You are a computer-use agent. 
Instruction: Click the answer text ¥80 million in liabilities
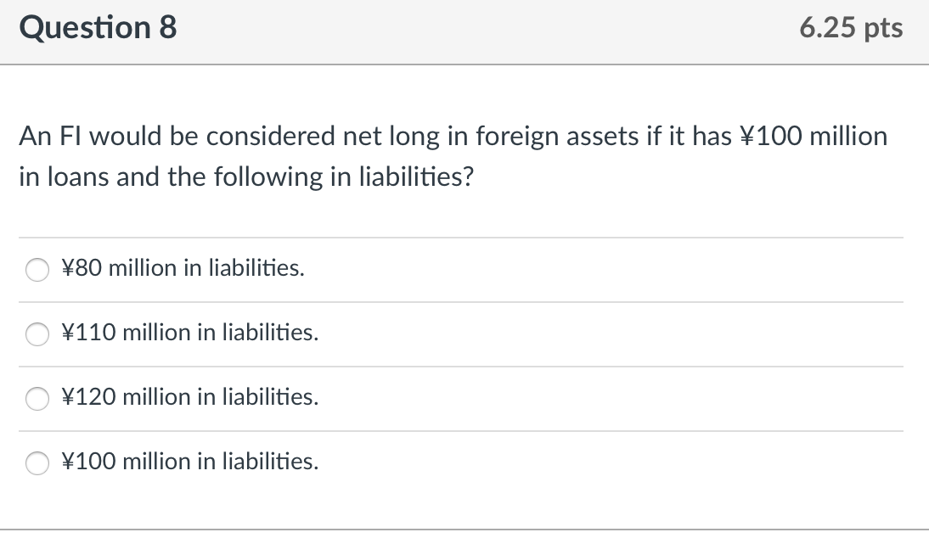tap(185, 268)
